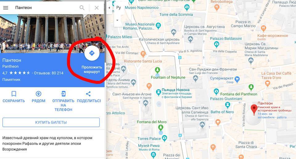Open Пьяцца Навона map label

tap(175, 90)
